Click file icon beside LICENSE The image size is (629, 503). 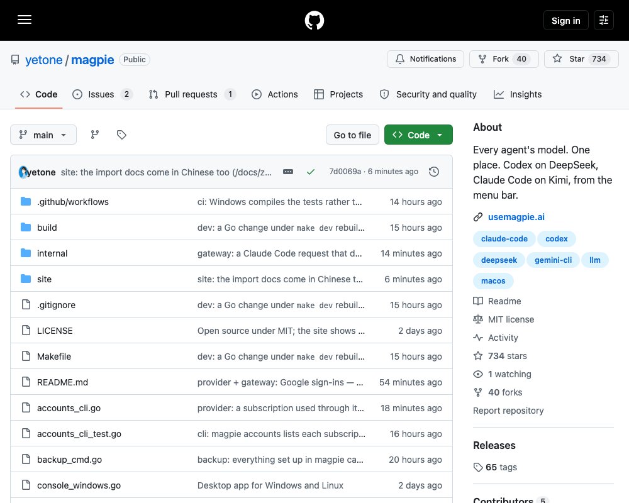[26, 330]
